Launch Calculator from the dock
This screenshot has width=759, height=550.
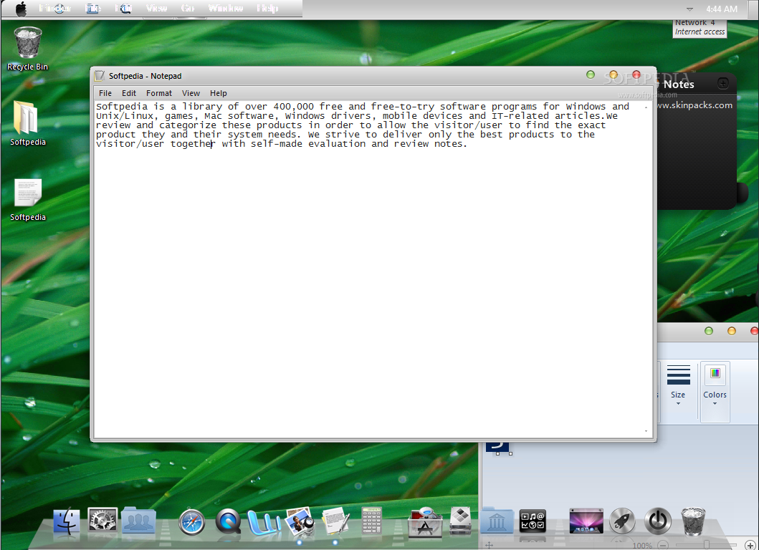coord(371,521)
